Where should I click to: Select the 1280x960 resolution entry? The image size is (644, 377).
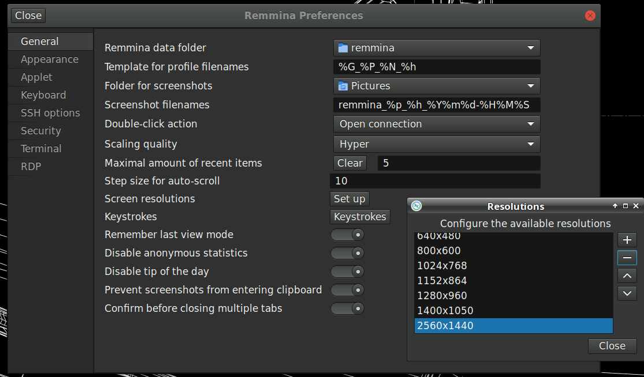513,296
